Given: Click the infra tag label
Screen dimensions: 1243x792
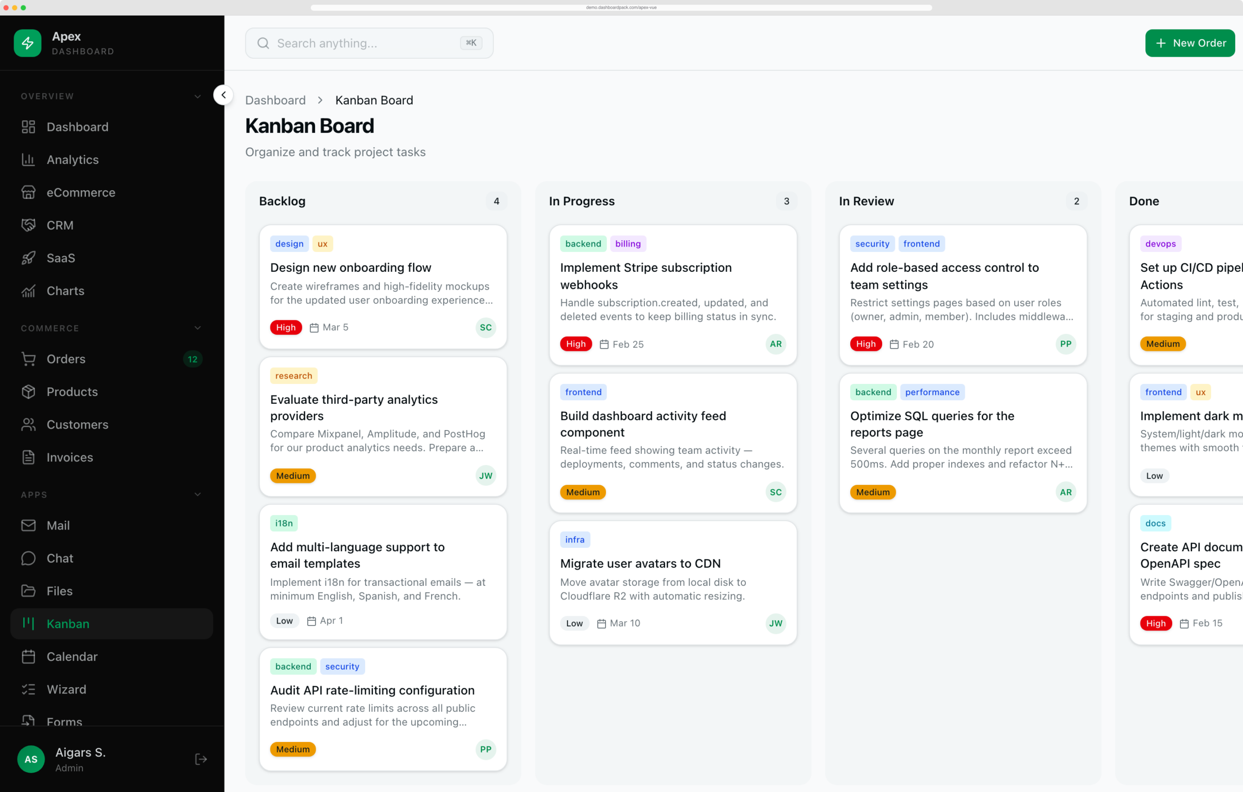Looking at the screenshot, I should point(575,540).
